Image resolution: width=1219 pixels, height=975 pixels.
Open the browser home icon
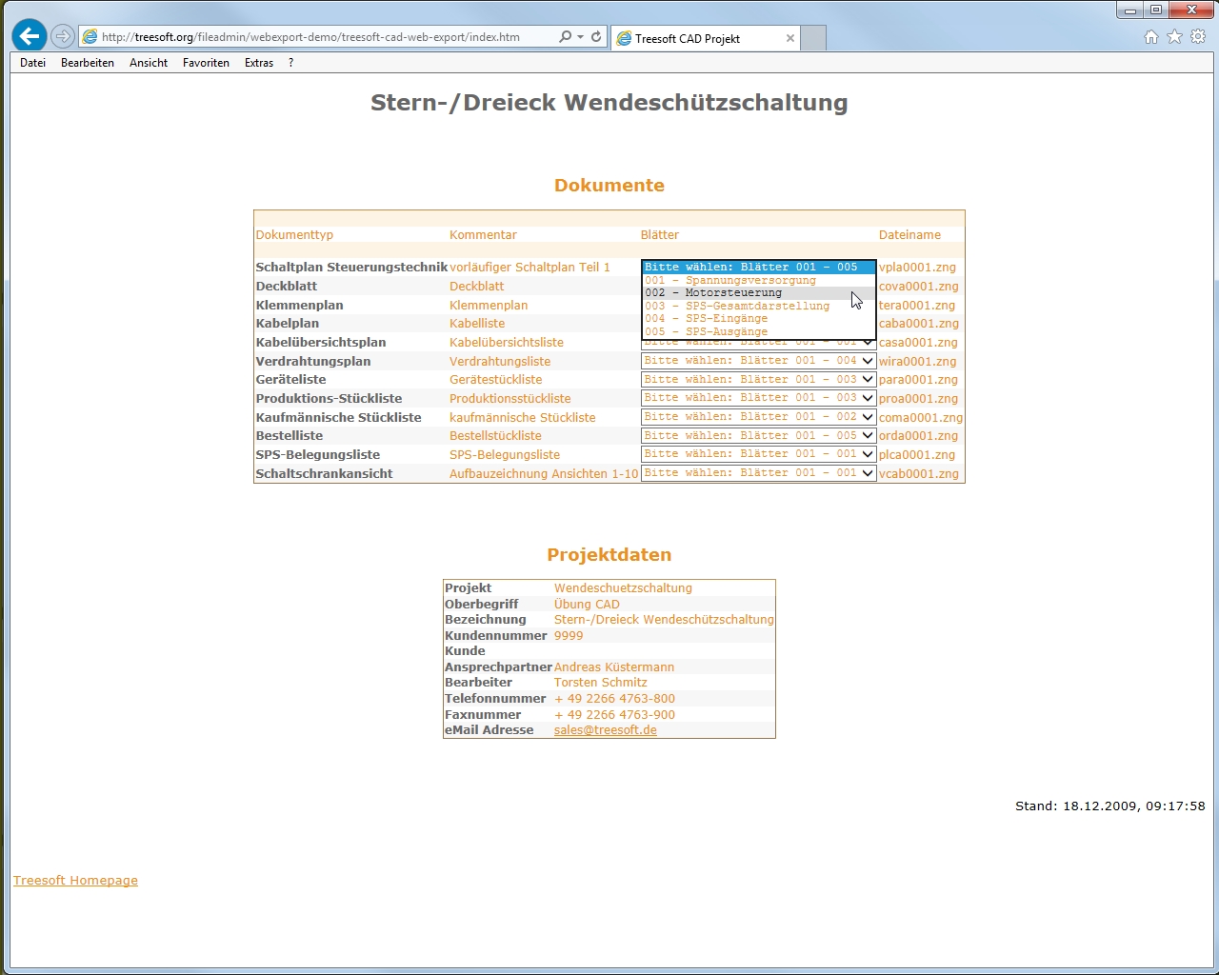coord(1150,37)
